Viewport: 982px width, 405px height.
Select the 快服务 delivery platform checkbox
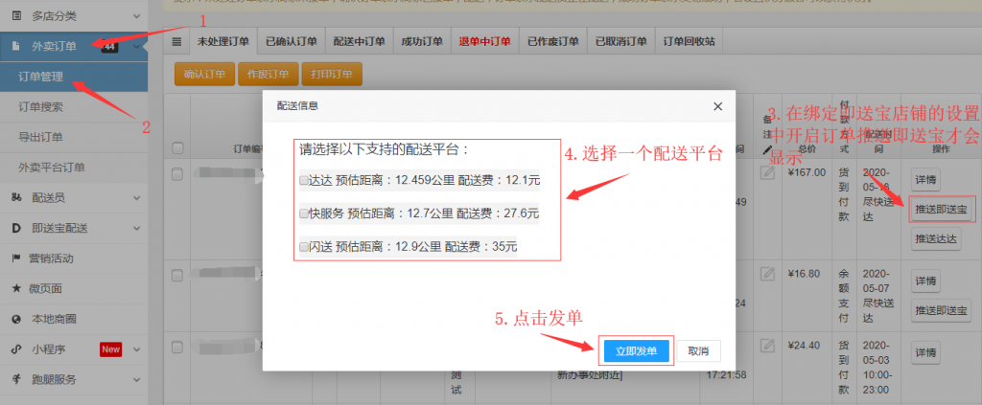pyautogui.click(x=304, y=214)
